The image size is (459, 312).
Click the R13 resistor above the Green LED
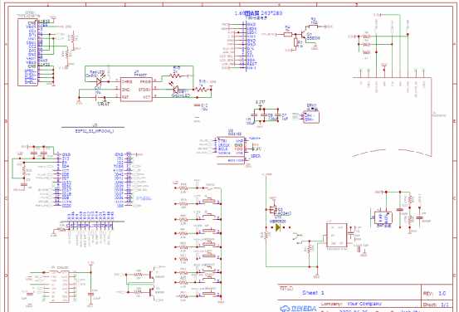[175, 76]
